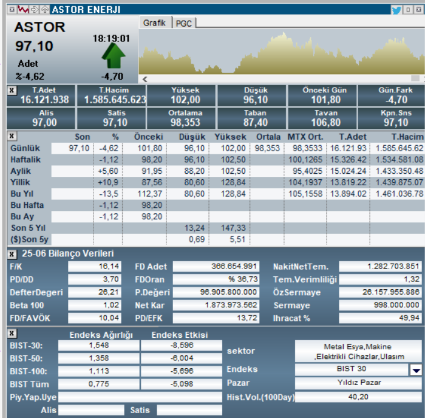This screenshot has width=425, height=418.
Task: Click the Taban box showing 87,40
Action: pos(251,118)
